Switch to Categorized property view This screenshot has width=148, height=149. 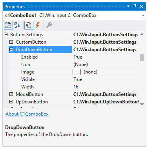8,25
